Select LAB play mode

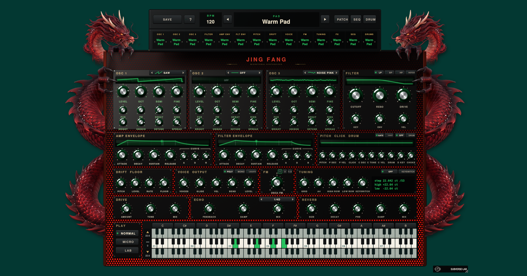(127, 251)
